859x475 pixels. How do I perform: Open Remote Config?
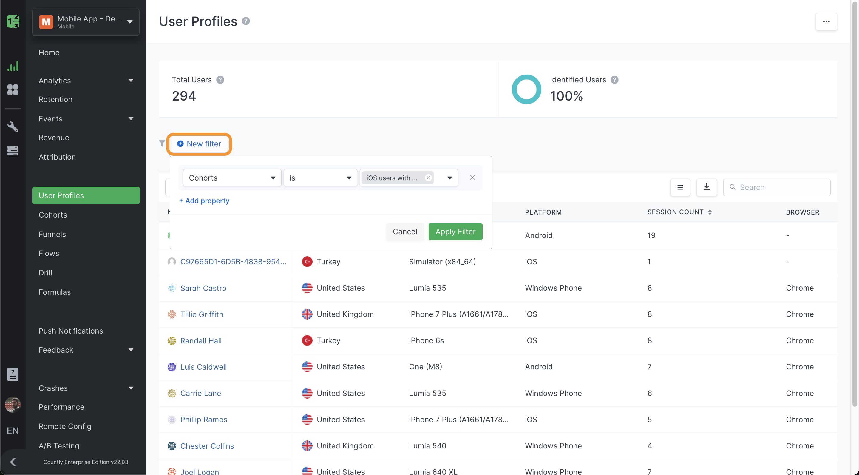65,426
